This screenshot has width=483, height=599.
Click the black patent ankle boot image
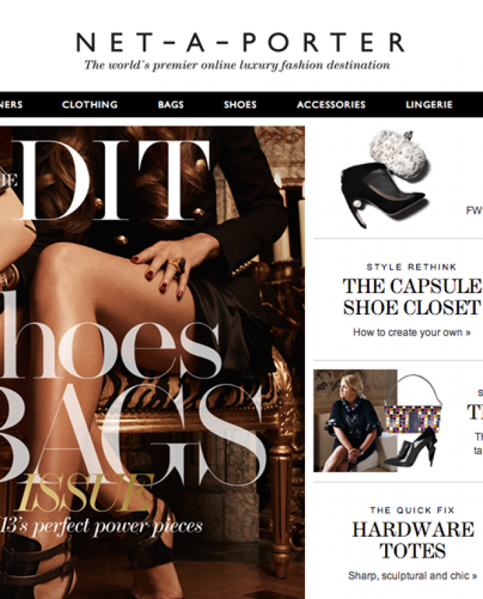[x=412, y=447]
